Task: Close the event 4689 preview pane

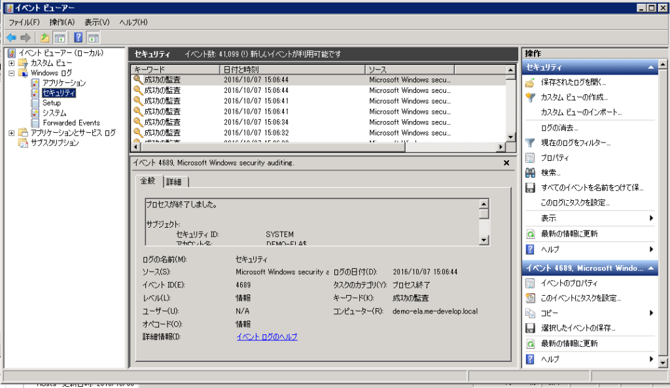Action: [506, 163]
